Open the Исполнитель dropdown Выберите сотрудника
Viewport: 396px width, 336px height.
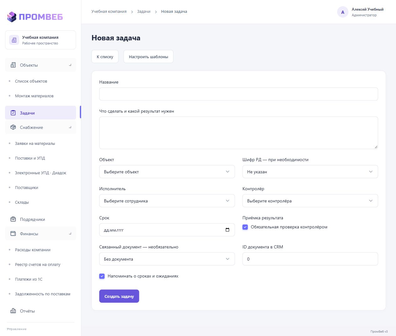coord(167,201)
